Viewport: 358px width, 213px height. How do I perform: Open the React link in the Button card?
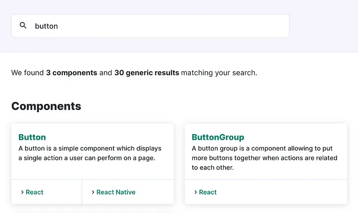[x=34, y=192]
